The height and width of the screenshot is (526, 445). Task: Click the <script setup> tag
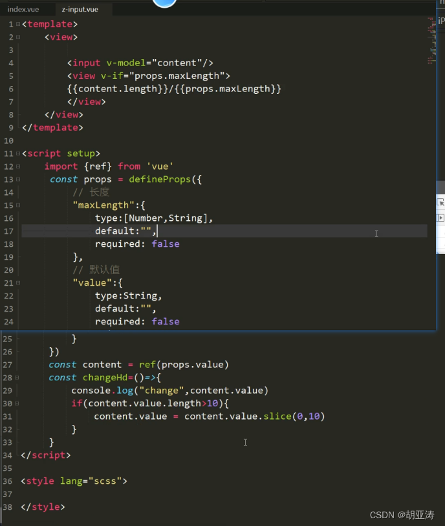click(61, 154)
